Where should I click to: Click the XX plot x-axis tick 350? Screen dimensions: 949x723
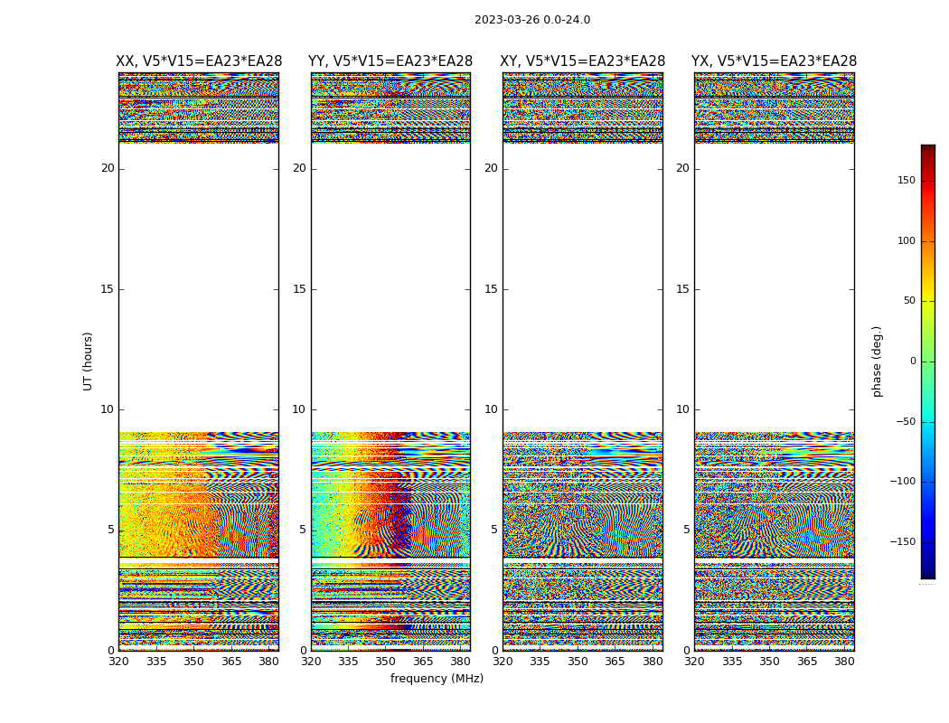click(193, 662)
